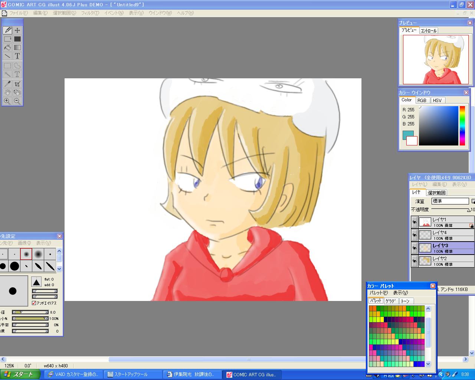Click the triangle brush shape button
The width and height of the screenshot is (475, 380).
click(36, 282)
